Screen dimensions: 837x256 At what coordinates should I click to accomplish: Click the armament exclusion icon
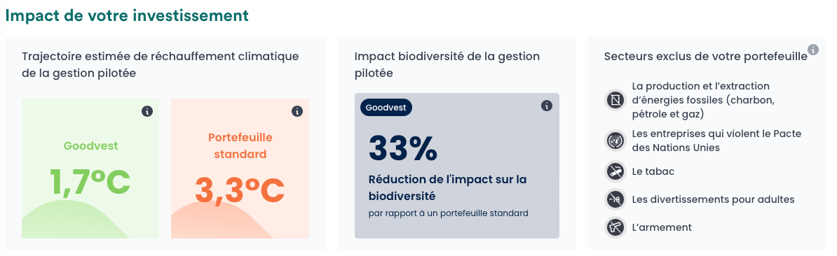pyautogui.click(x=615, y=227)
